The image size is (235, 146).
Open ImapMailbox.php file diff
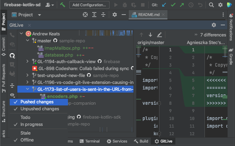62,48
